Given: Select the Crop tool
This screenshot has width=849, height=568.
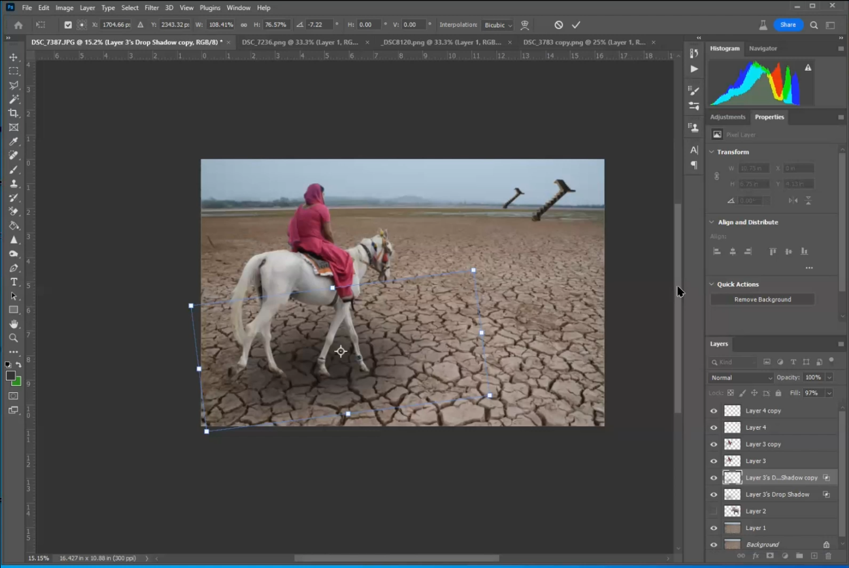Looking at the screenshot, I should coord(13,113).
